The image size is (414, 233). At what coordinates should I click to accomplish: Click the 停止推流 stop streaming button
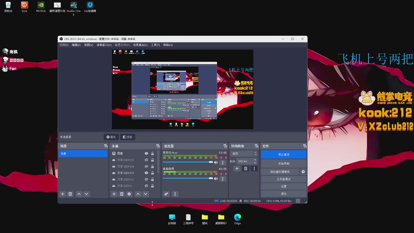click(x=284, y=154)
